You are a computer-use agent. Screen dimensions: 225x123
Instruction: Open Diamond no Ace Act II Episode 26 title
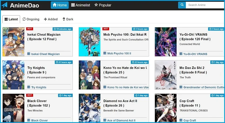[x=120, y=103]
